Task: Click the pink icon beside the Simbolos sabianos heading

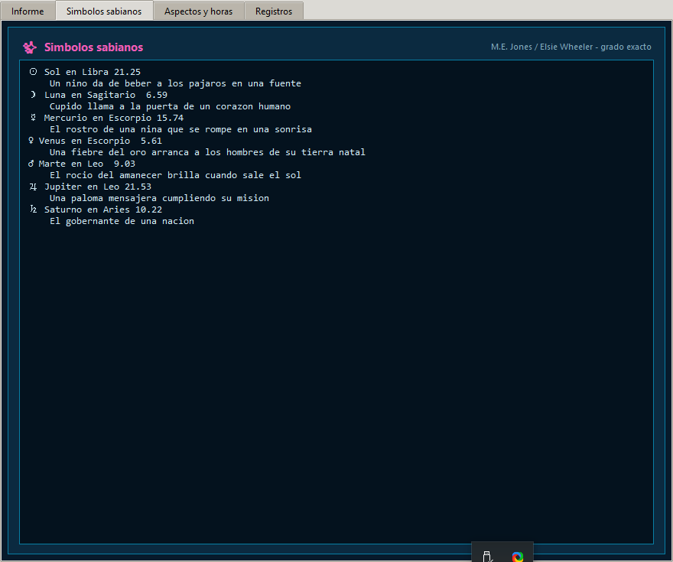Action: point(30,47)
